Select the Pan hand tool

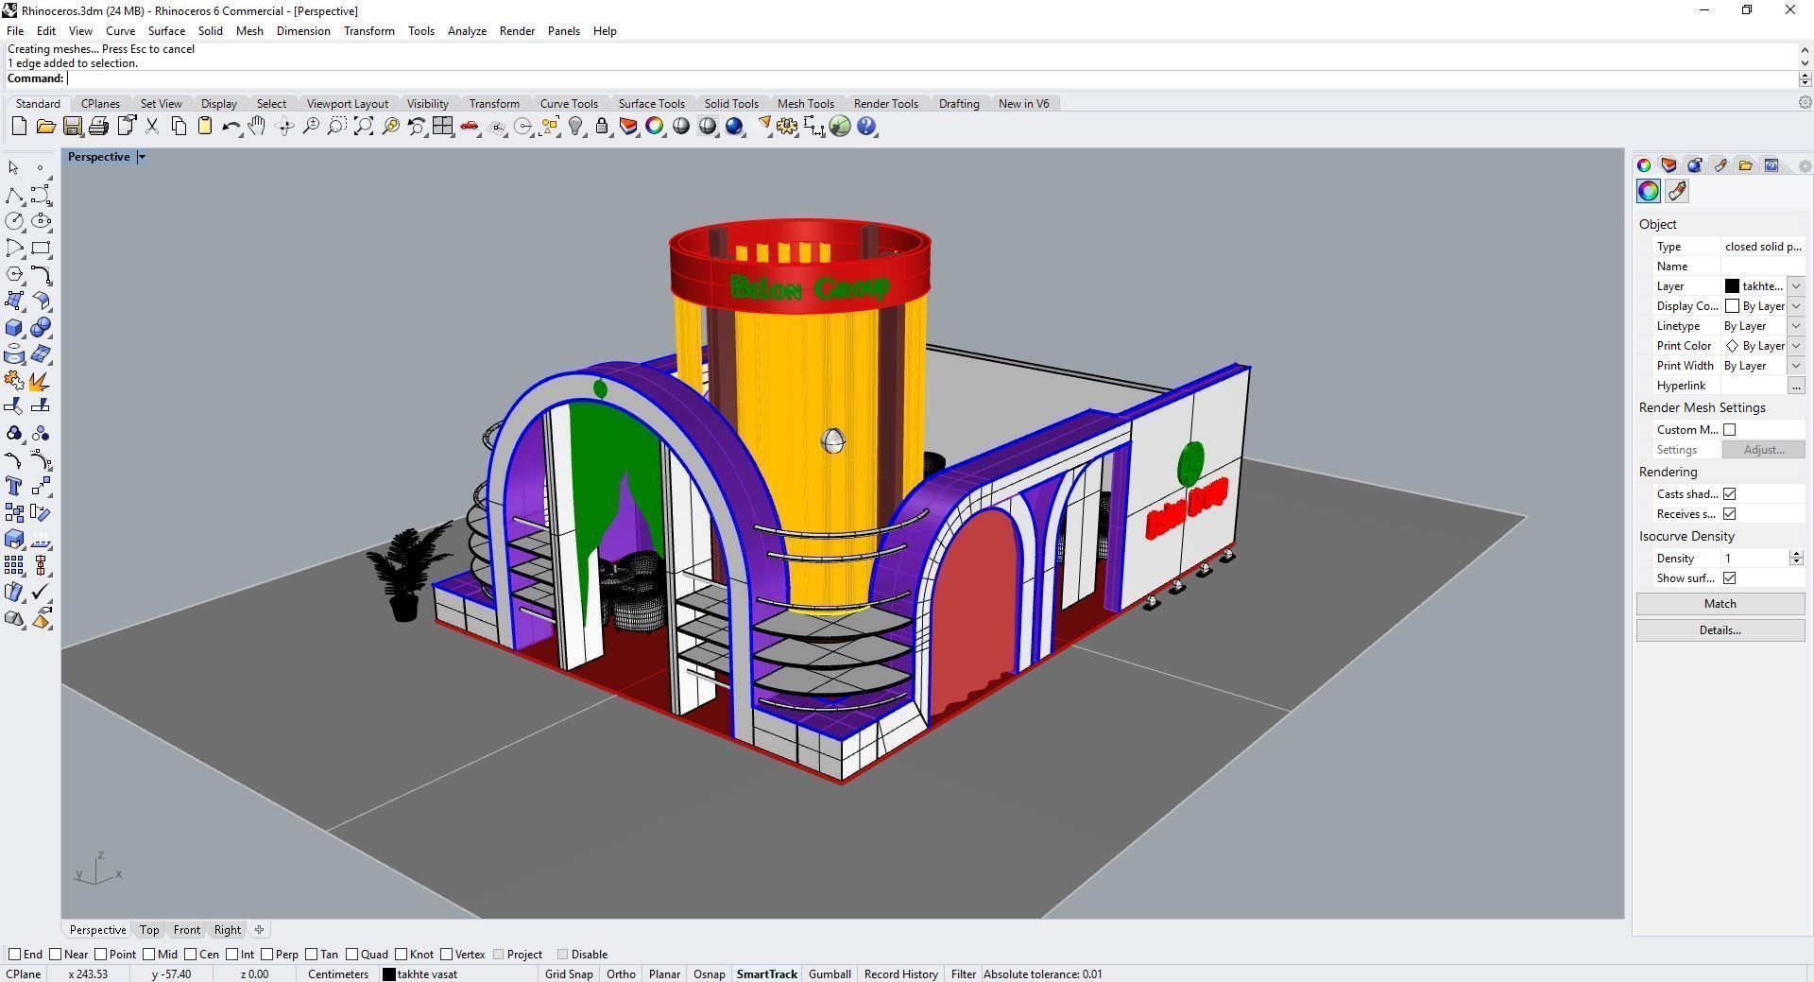click(257, 126)
